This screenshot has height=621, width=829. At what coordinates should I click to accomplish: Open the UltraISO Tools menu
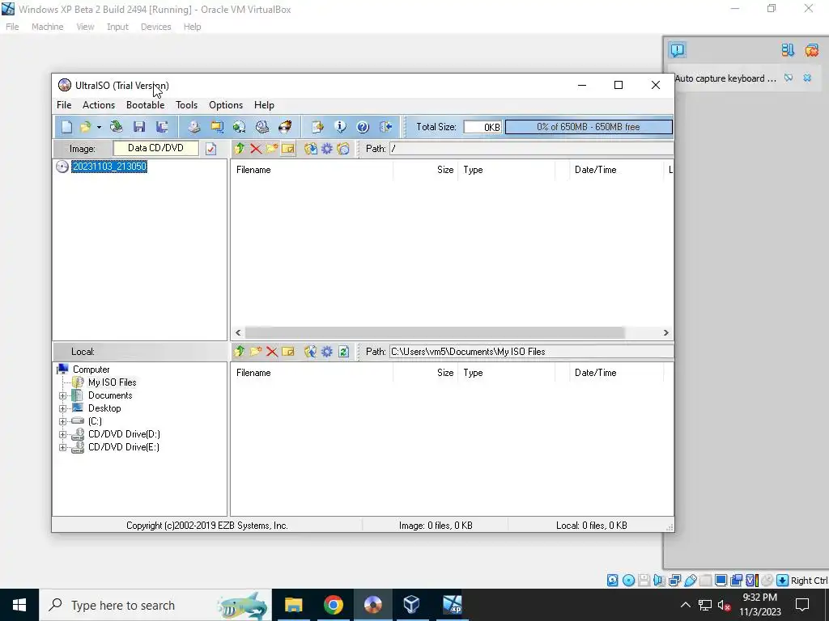[187, 105]
